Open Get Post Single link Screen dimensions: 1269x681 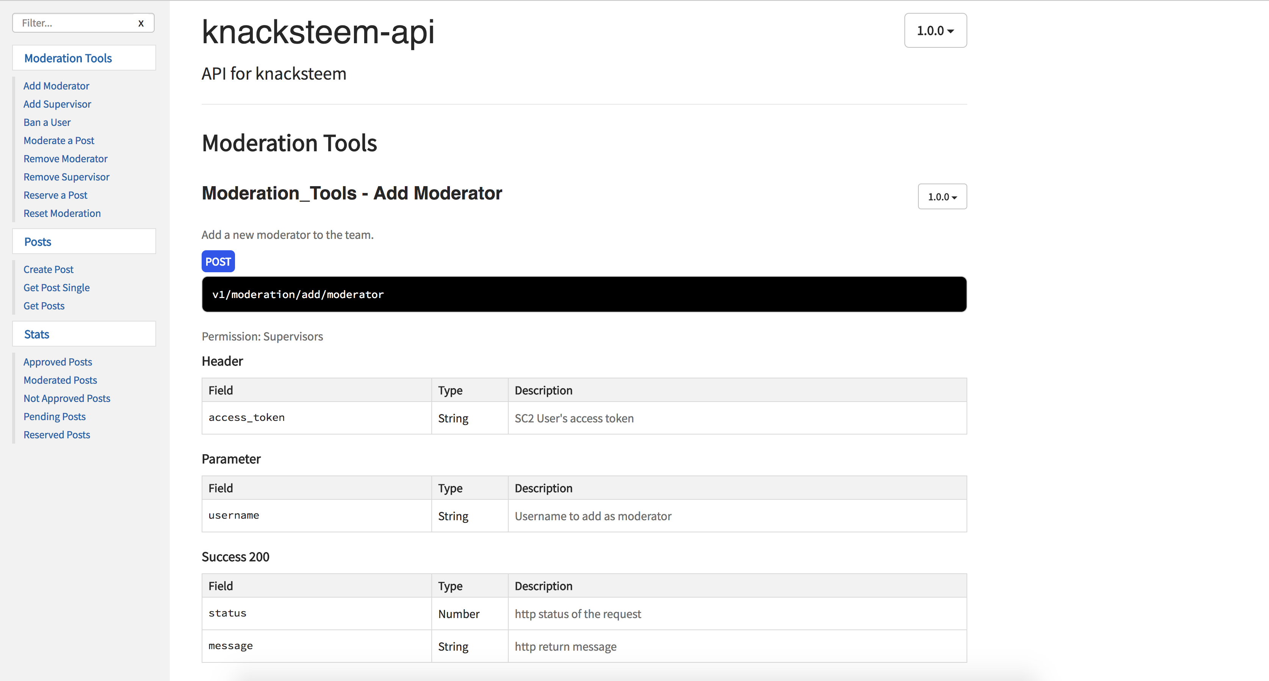(x=56, y=288)
